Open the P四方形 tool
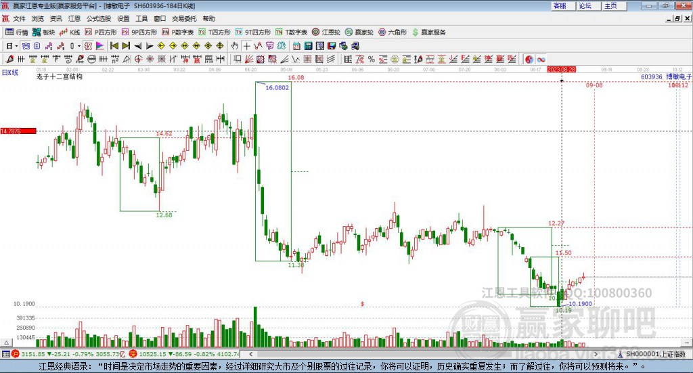The image size is (693, 373). click(x=101, y=32)
